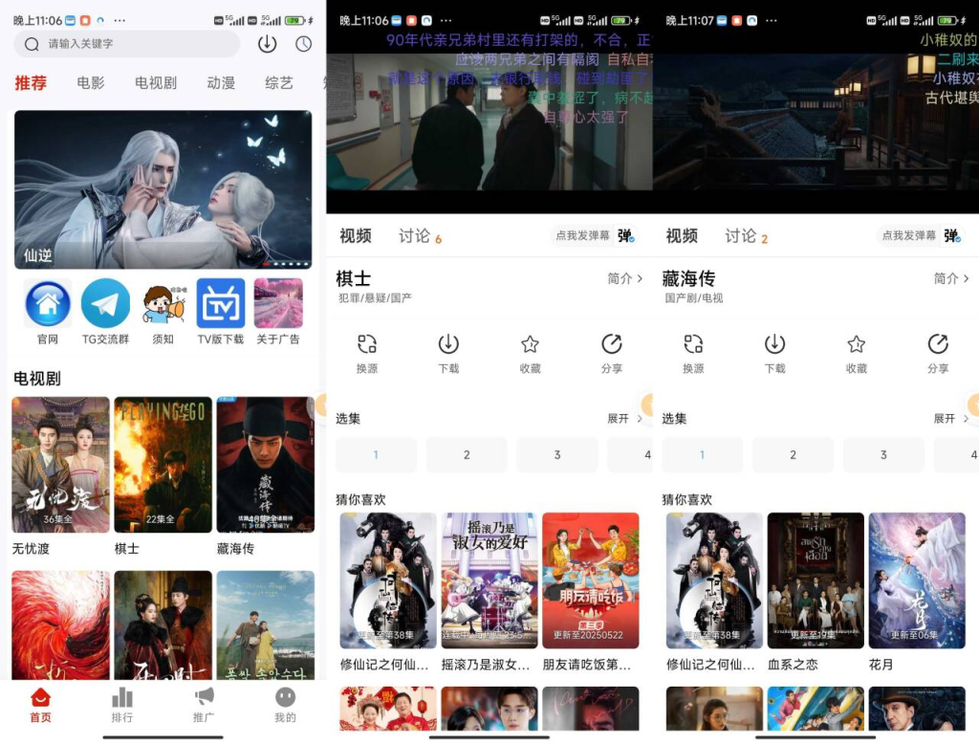
Task: Switch to the 电视剧 tab
Action: click(x=156, y=82)
